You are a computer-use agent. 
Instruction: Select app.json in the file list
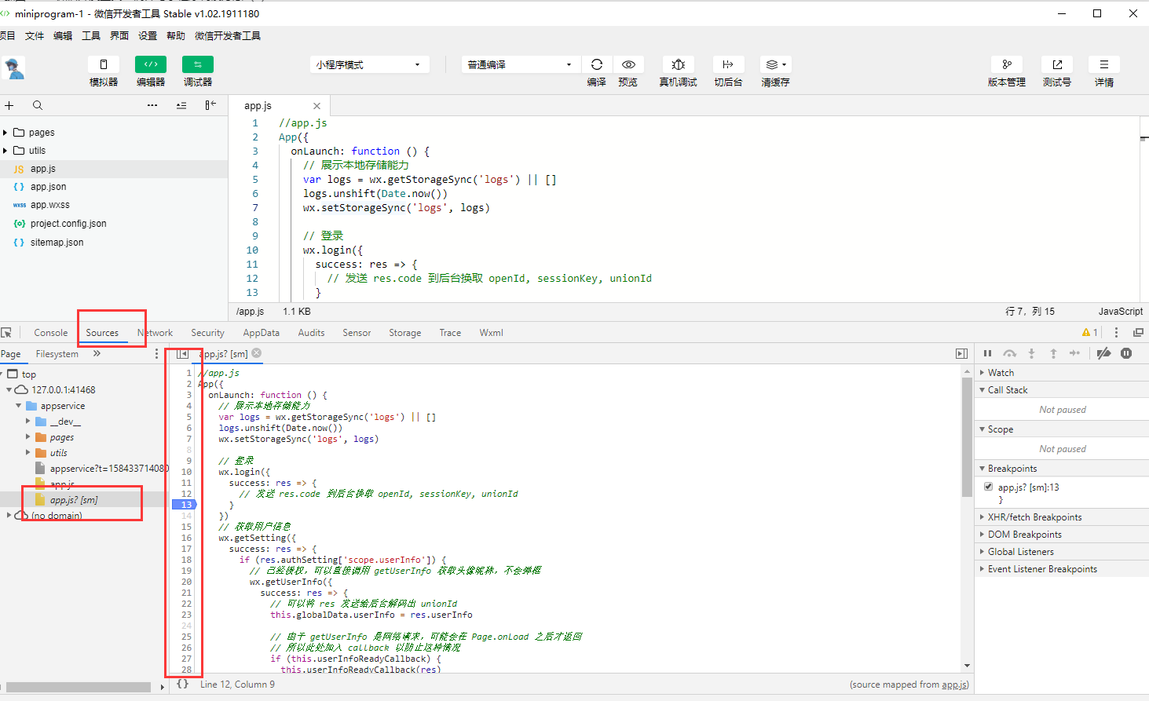48,187
